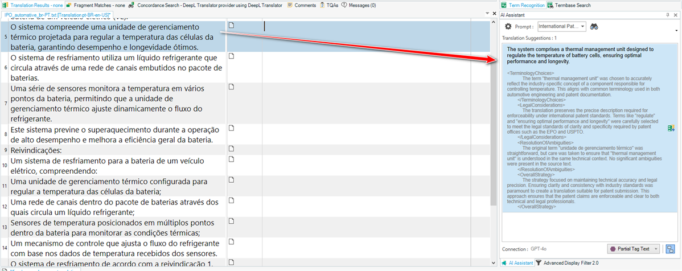Apply the translation suggestion to segment
The image size is (682, 271).
671,128
